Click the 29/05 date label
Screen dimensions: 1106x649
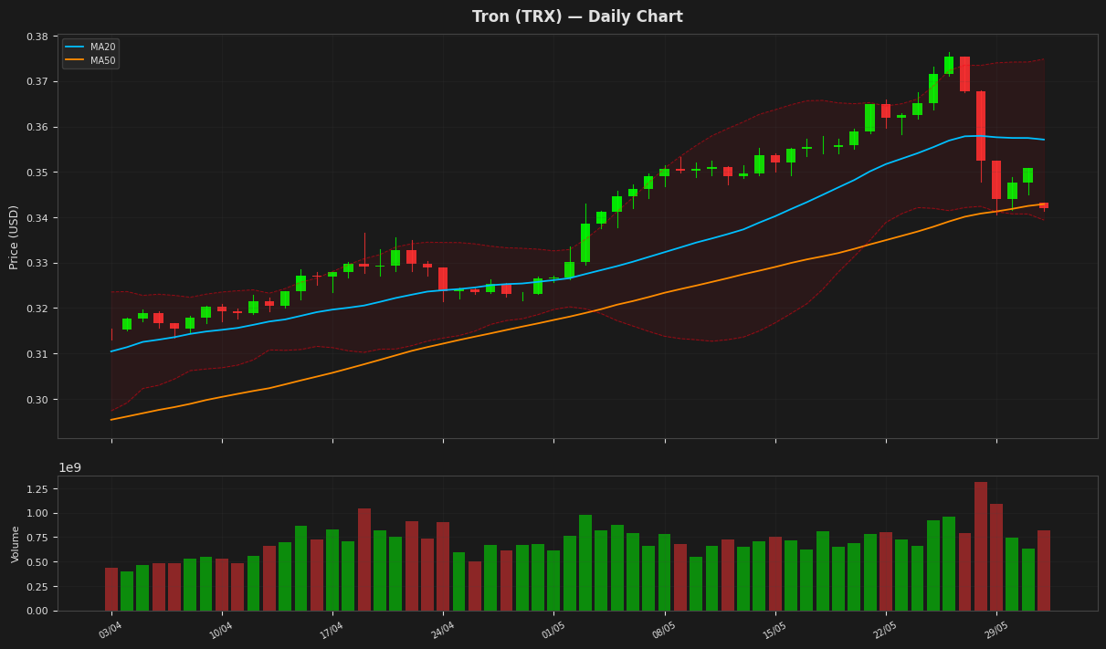[x=995, y=631]
